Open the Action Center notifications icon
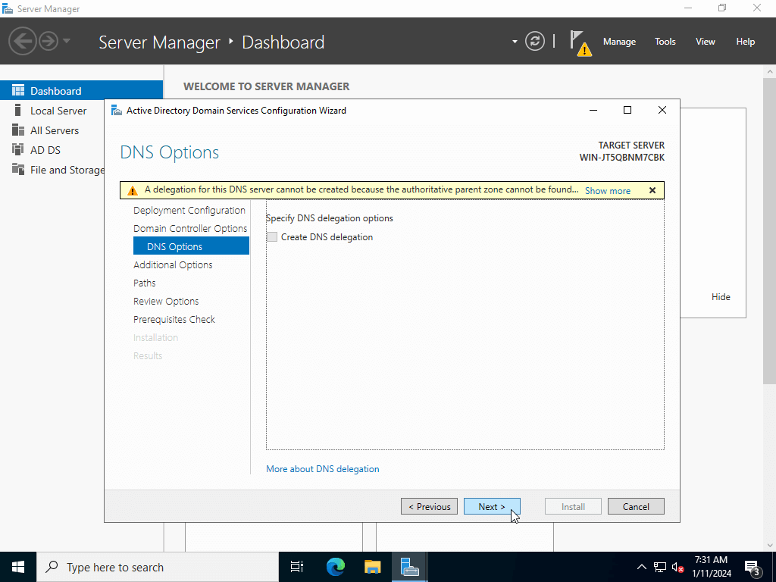Viewport: 776px width, 582px height. pos(753,568)
